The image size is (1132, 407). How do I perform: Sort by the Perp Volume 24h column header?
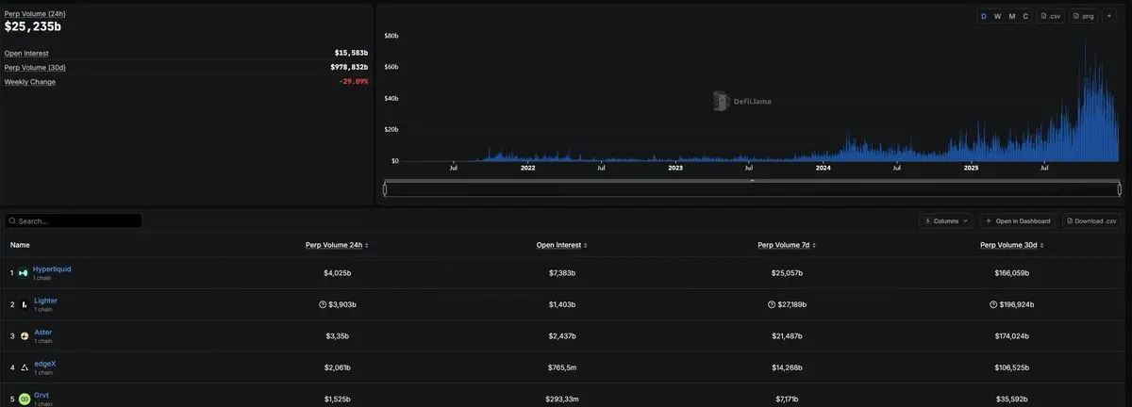pyautogui.click(x=337, y=245)
